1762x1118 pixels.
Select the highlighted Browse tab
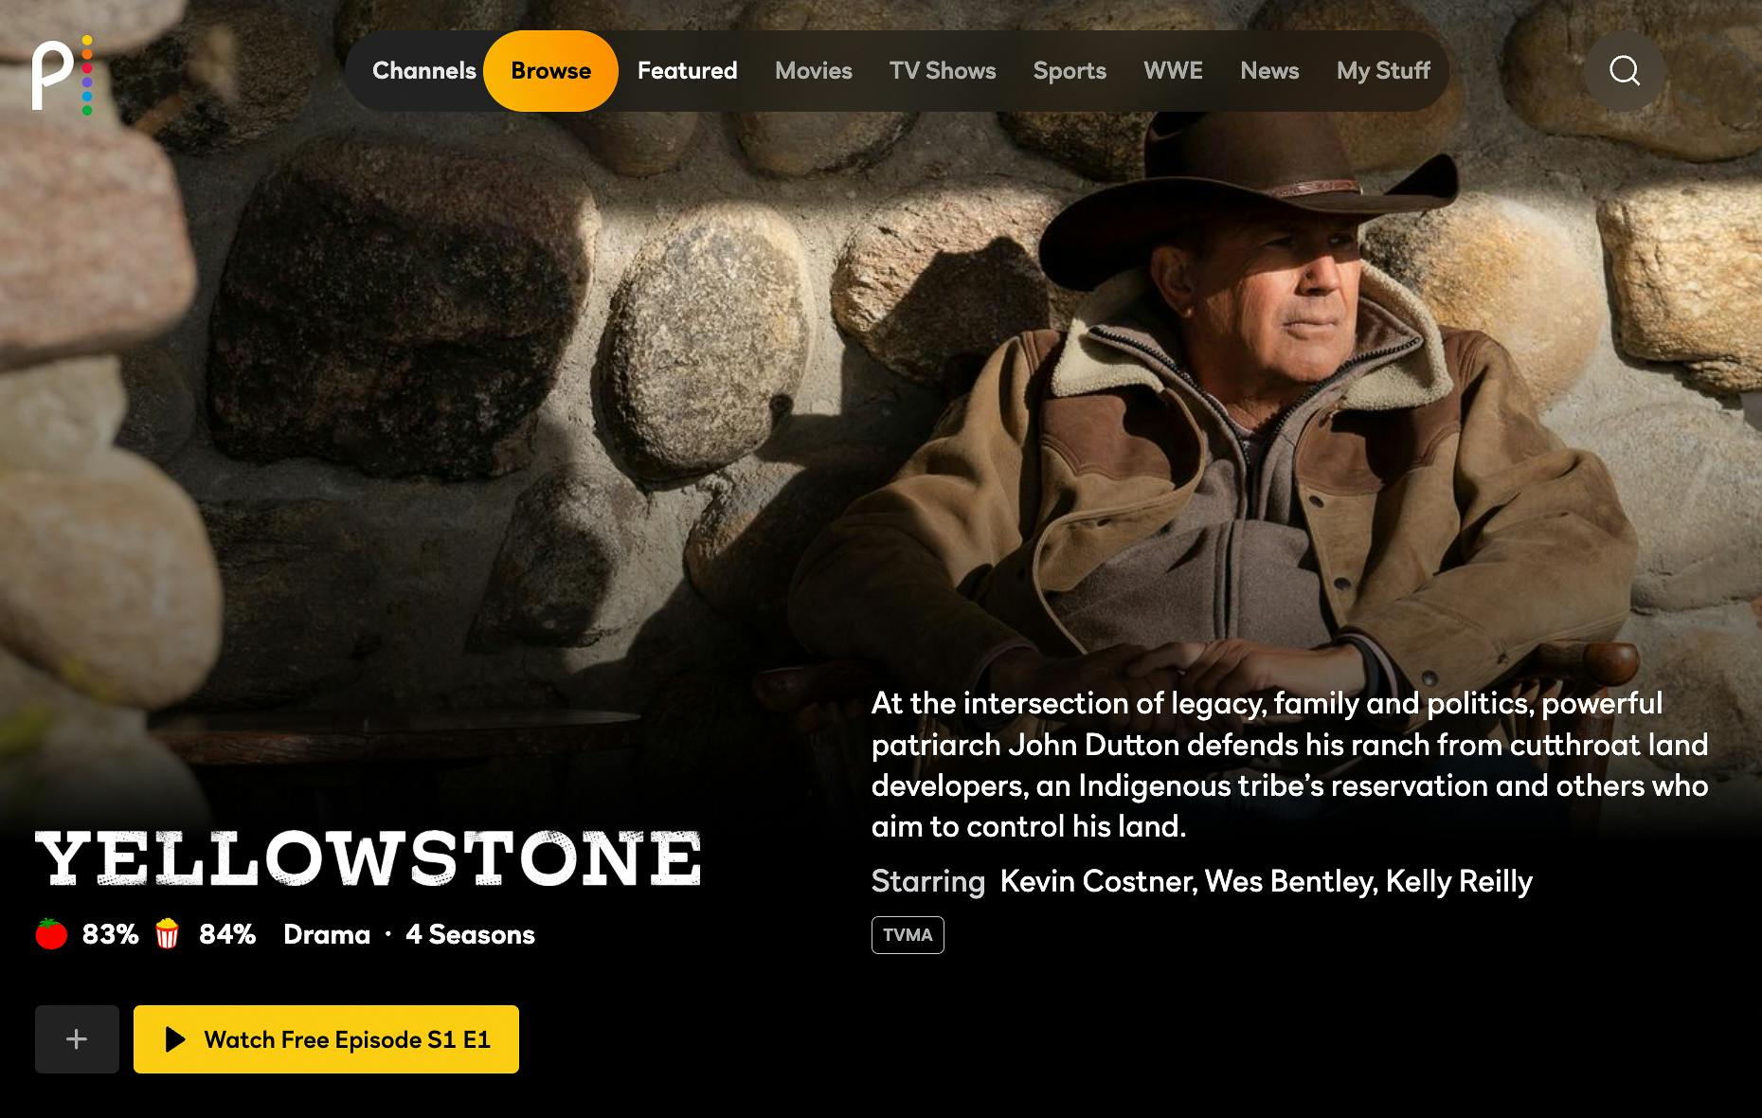point(550,71)
